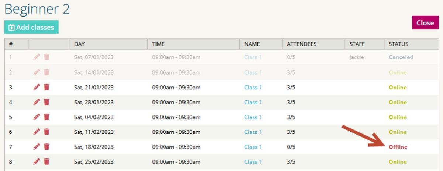Delete the class on 25/02/2023 via trash icon
This screenshot has height=171, width=443.
coord(47,161)
